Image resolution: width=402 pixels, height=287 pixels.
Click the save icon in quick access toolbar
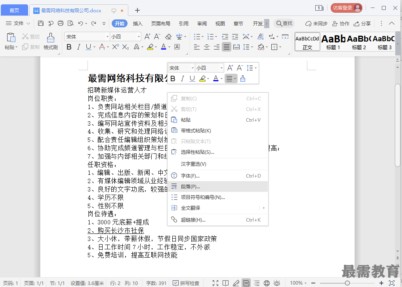click(x=40, y=23)
